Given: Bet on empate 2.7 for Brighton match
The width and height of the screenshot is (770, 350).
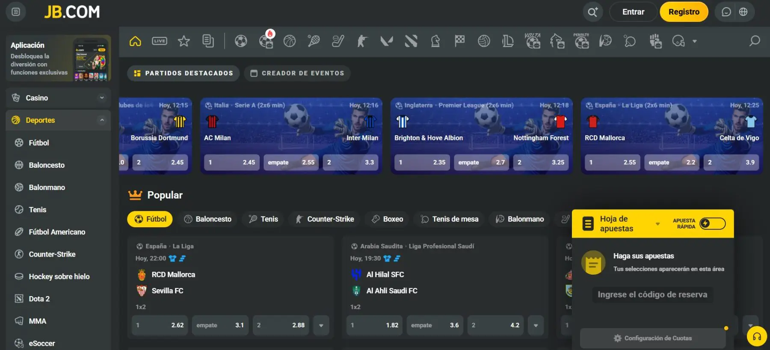Looking at the screenshot, I should coord(481,163).
